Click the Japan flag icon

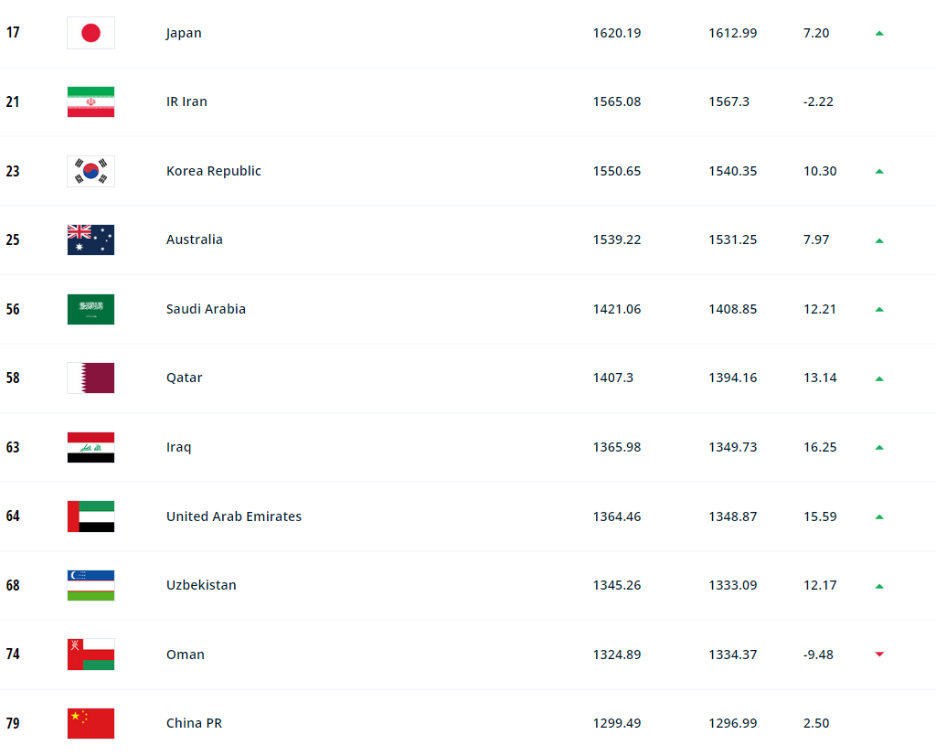pos(90,33)
